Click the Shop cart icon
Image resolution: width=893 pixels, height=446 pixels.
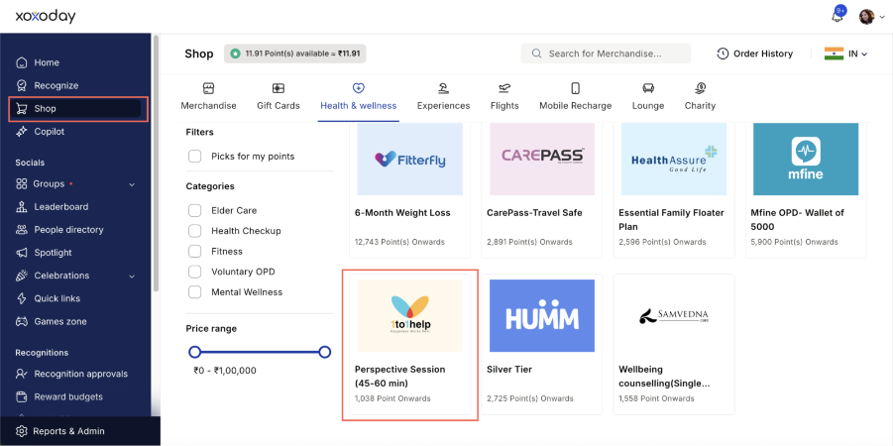click(x=22, y=108)
